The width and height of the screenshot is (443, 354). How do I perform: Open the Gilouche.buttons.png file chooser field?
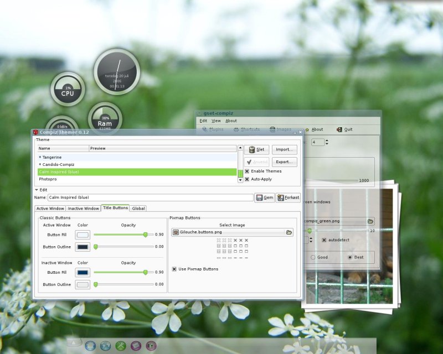(x=232, y=232)
